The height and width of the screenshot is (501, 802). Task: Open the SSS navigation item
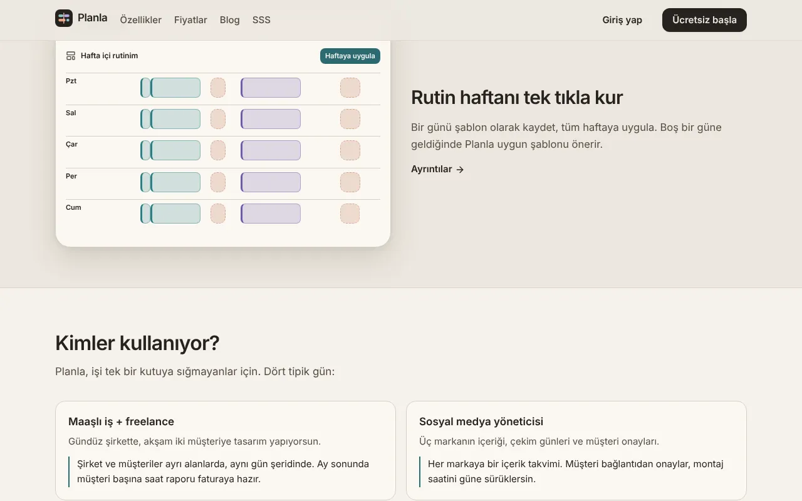pos(261,20)
